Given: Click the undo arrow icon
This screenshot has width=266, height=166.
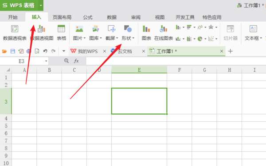Looking at the screenshot, I should [45, 51].
